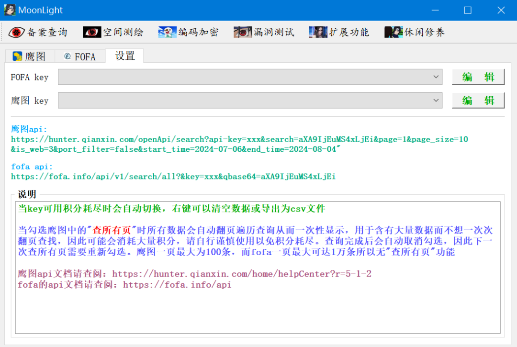Click the character icon beside 休闲修养
Screen dimensions: 517x347
(x=393, y=32)
